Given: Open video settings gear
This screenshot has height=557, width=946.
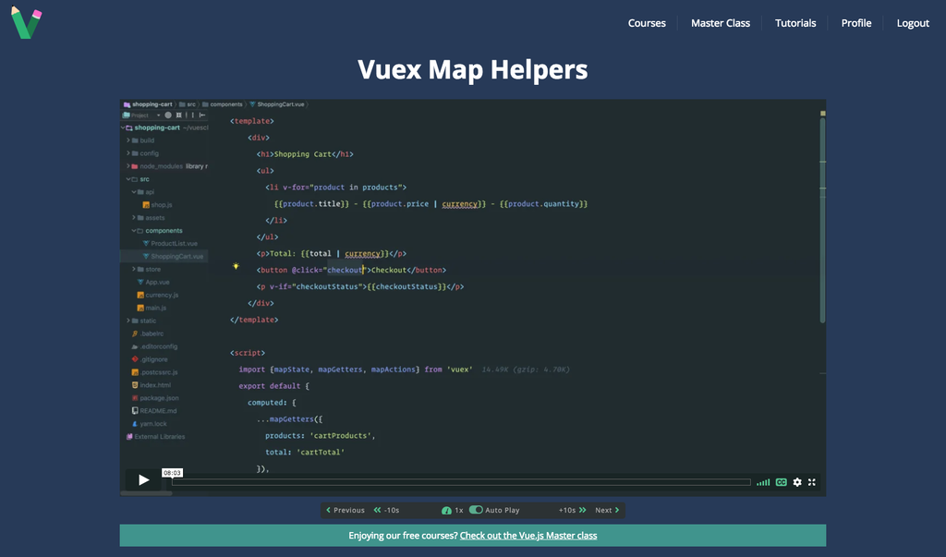Looking at the screenshot, I should [797, 482].
